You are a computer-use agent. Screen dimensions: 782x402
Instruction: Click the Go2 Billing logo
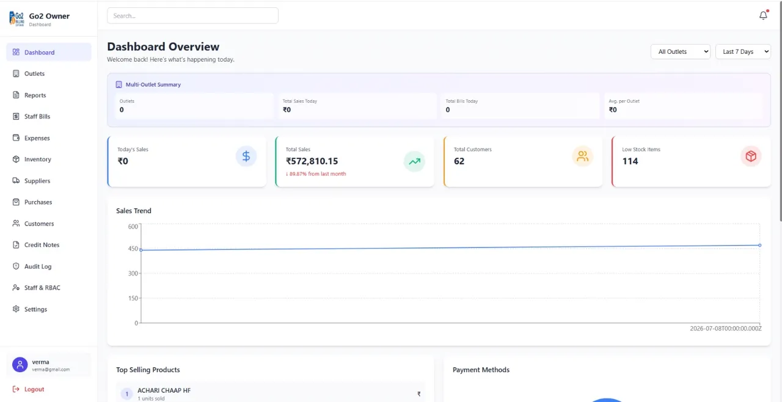tap(17, 18)
